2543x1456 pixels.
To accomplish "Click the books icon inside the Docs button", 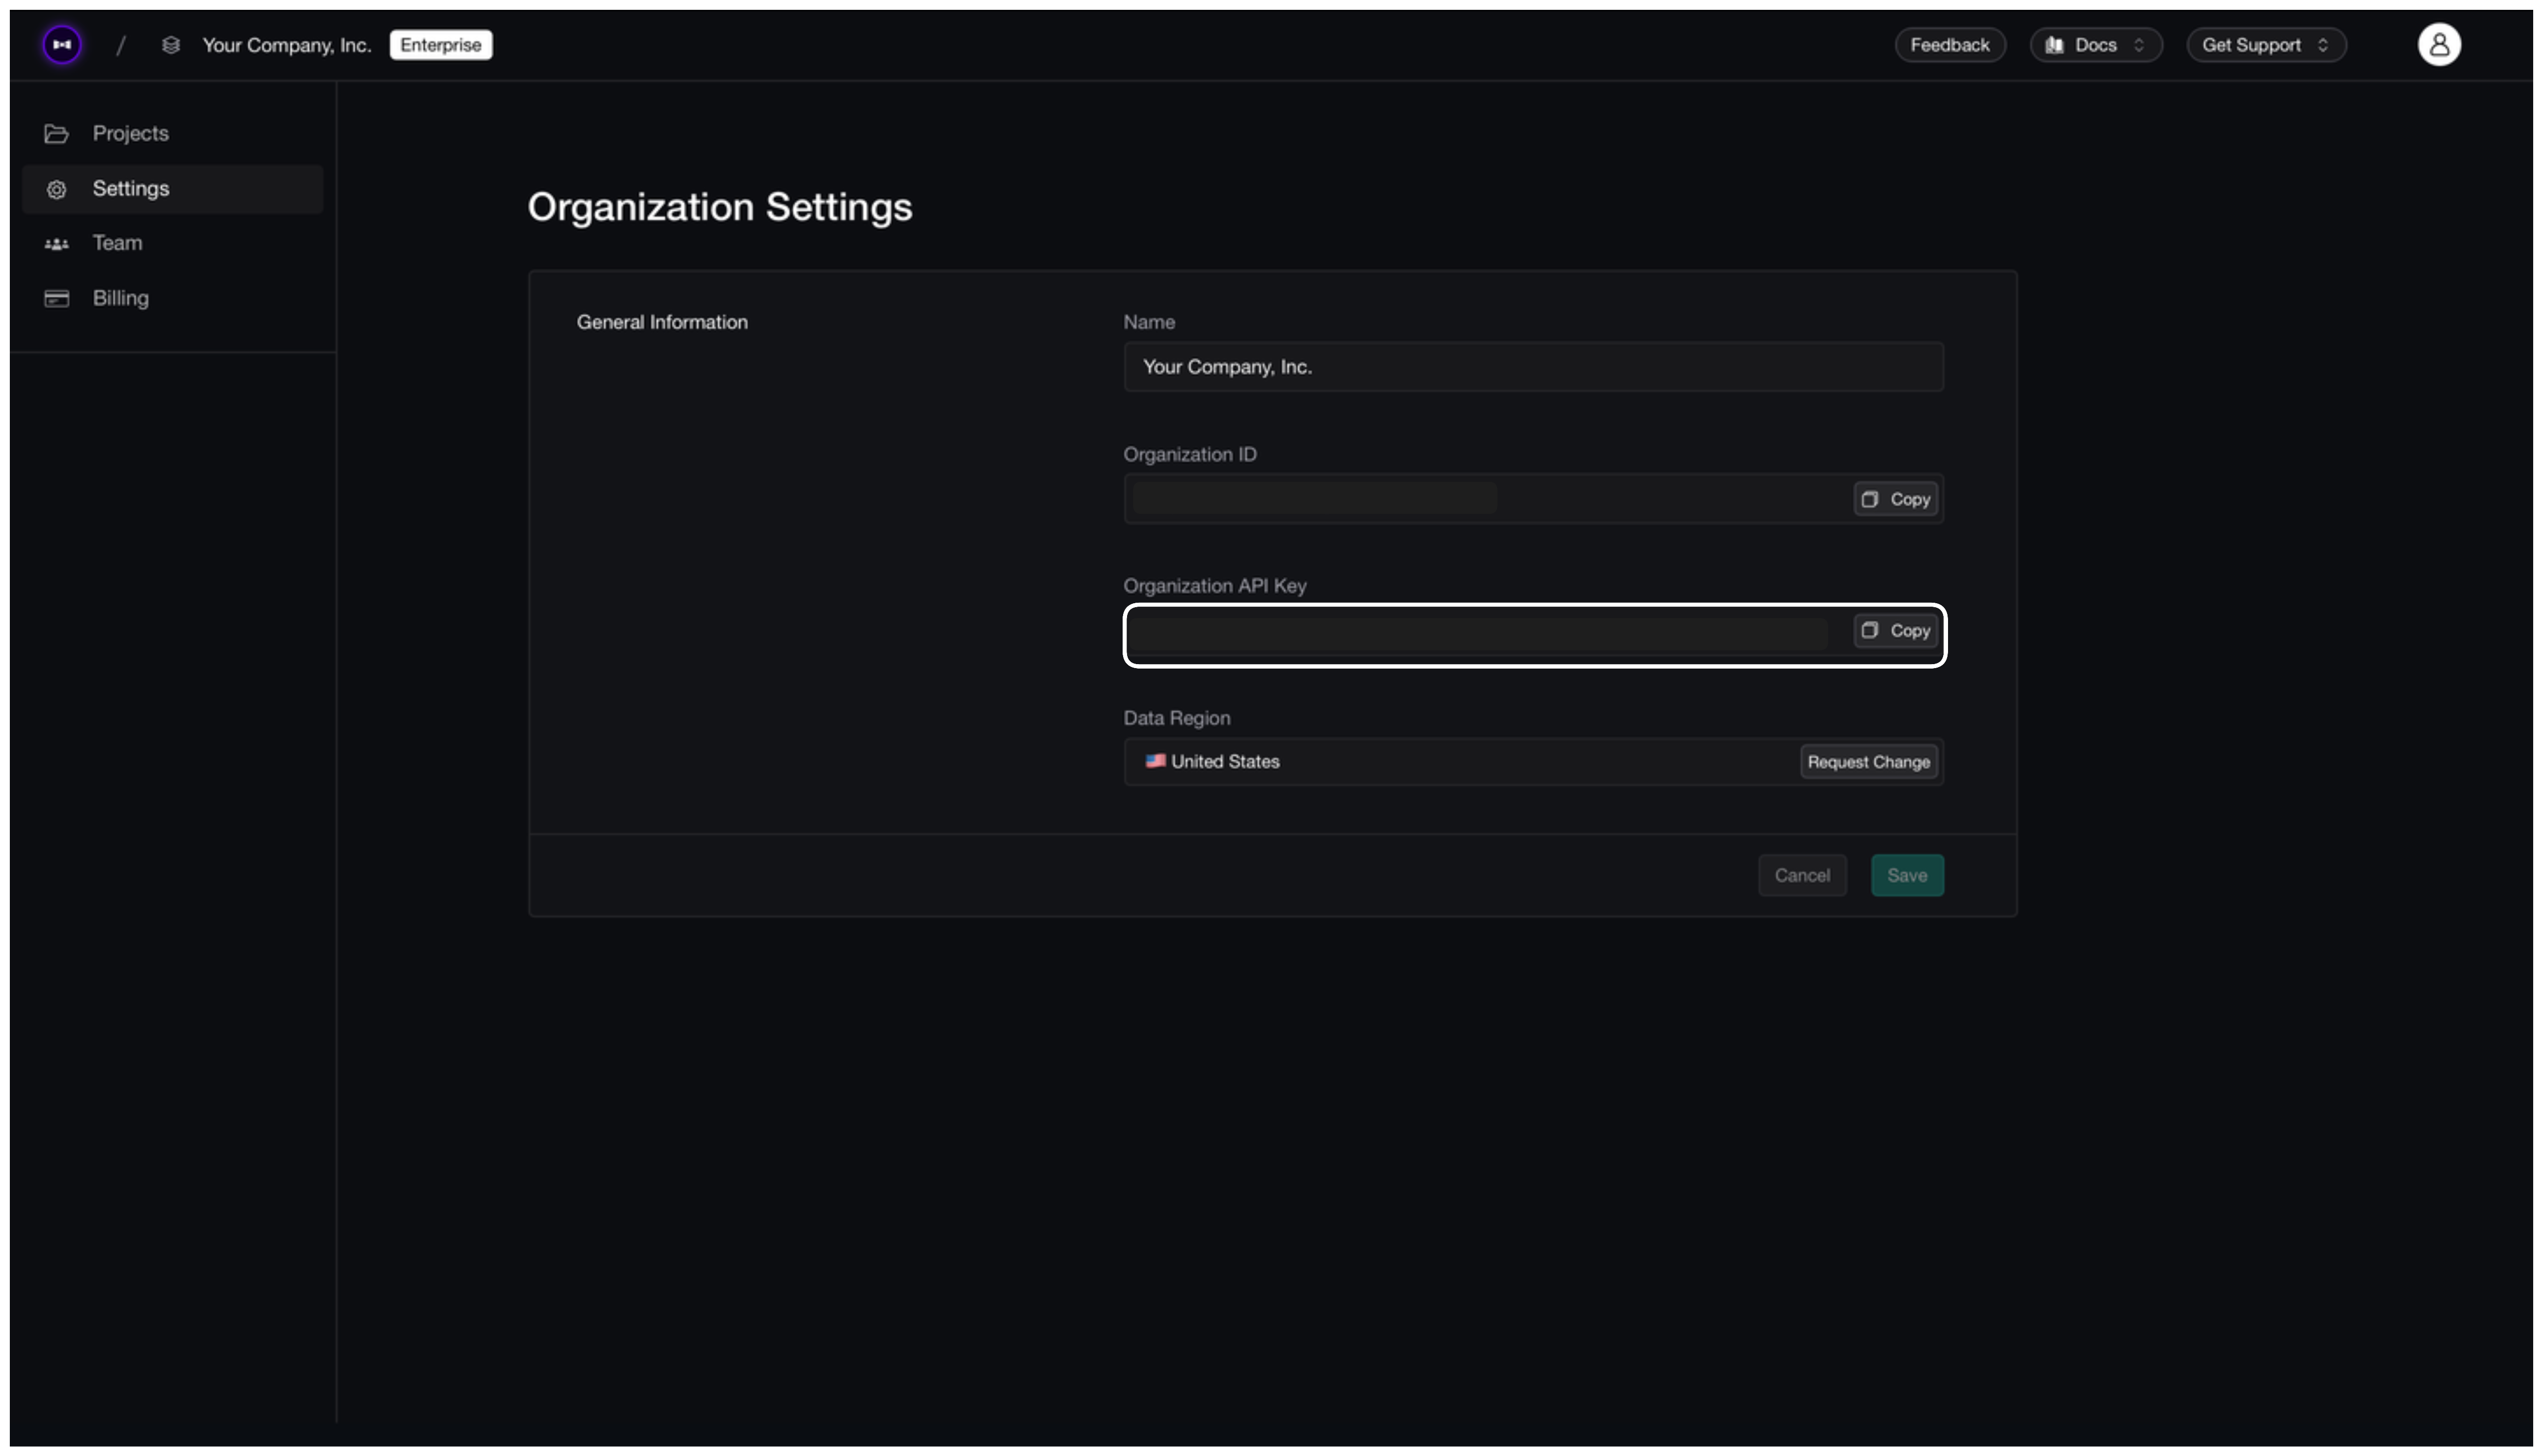I will click(2054, 44).
